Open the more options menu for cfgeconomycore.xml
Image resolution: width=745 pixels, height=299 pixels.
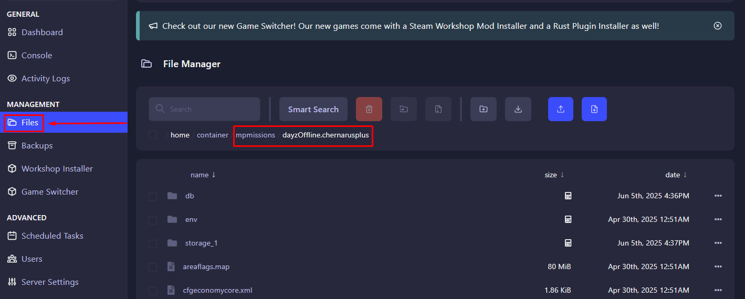click(718, 290)
